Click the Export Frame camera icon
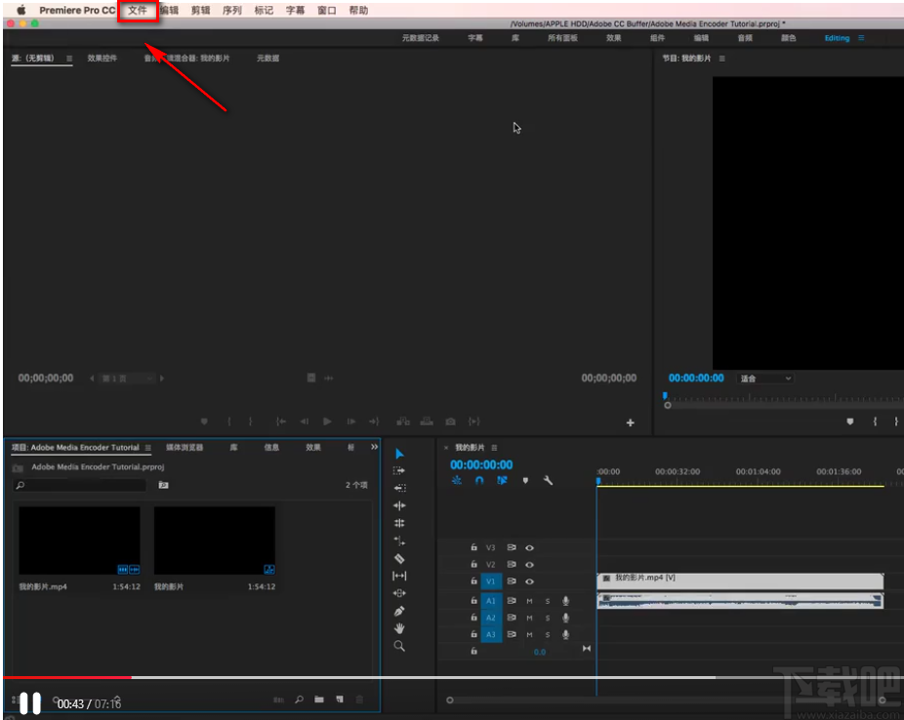Image resolution: width=904 pixels, height=720 pixels. pos(450,421)
